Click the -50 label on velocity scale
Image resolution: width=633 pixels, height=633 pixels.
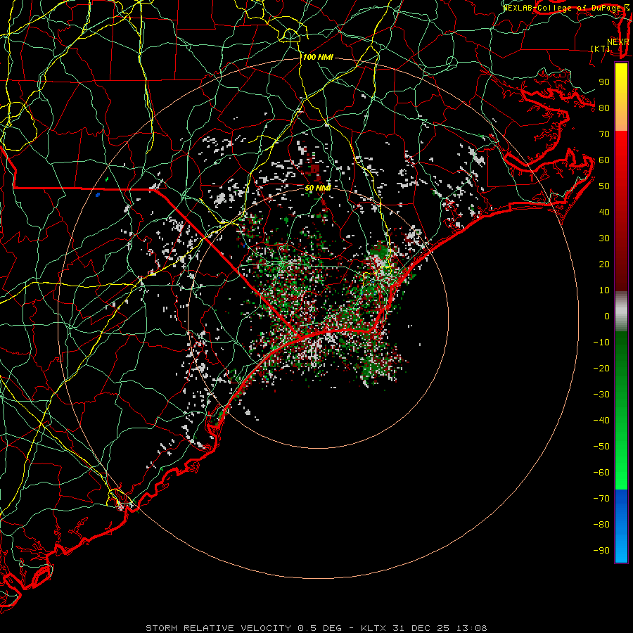tap(601, 447)
